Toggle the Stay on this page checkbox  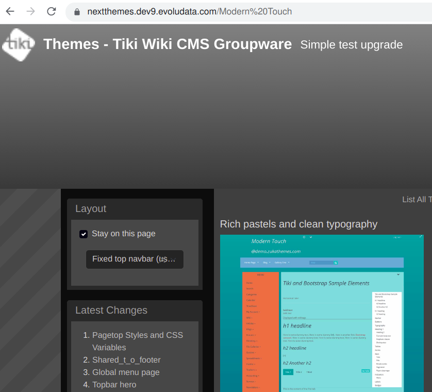coord(84,234)
